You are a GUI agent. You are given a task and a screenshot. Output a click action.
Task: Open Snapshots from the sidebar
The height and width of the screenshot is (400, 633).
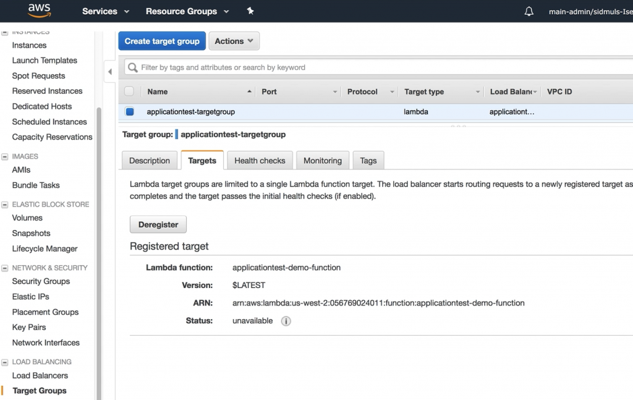(x=30, y=233)
